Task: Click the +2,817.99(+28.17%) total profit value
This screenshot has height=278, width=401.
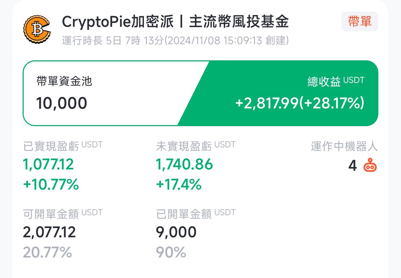Action: click(x=300, y=103)
